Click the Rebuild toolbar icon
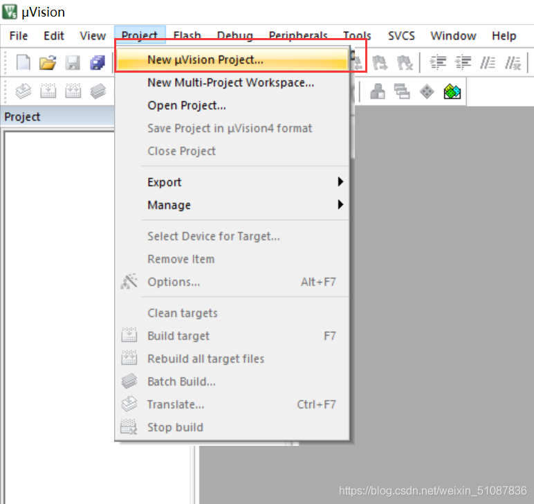Viewport: 534px width, 504px height. coord(73,91)
